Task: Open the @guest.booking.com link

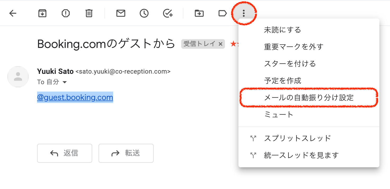Action: pyautogui.click(x=75, y=97)
